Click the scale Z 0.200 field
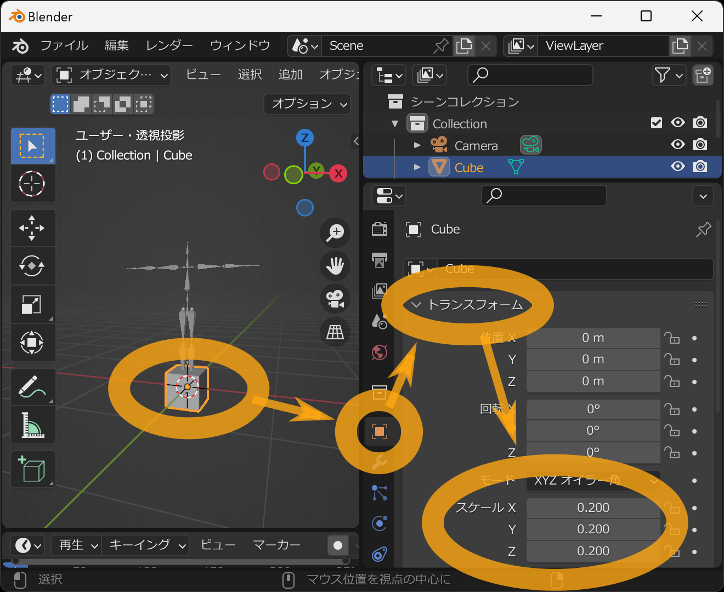Image resolution: width=724 pixels, height=592 pixels. 593,551
